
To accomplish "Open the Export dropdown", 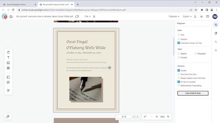I will (x=187, y=16).
